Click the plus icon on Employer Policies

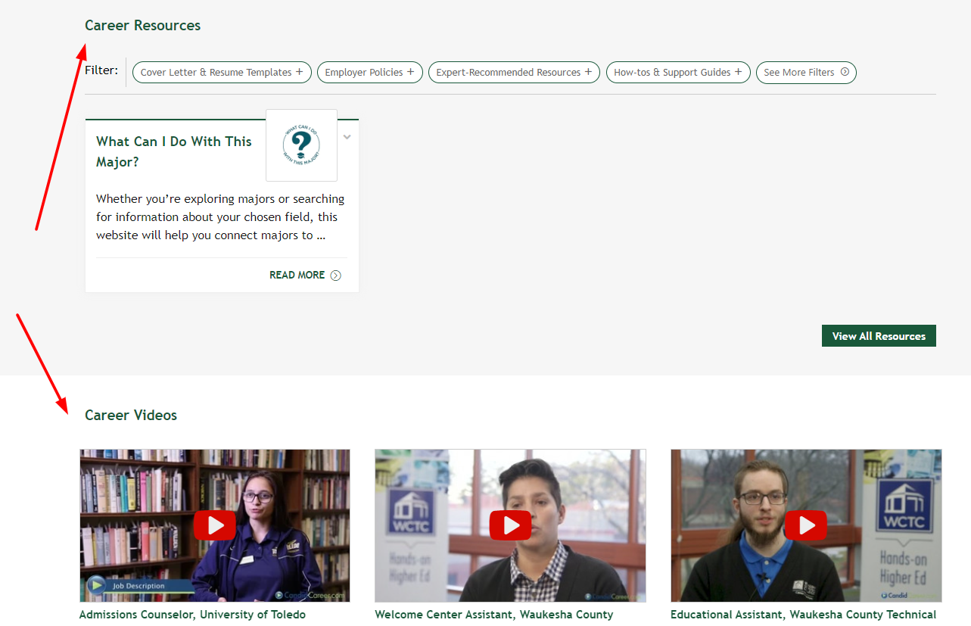click(411, 72)
